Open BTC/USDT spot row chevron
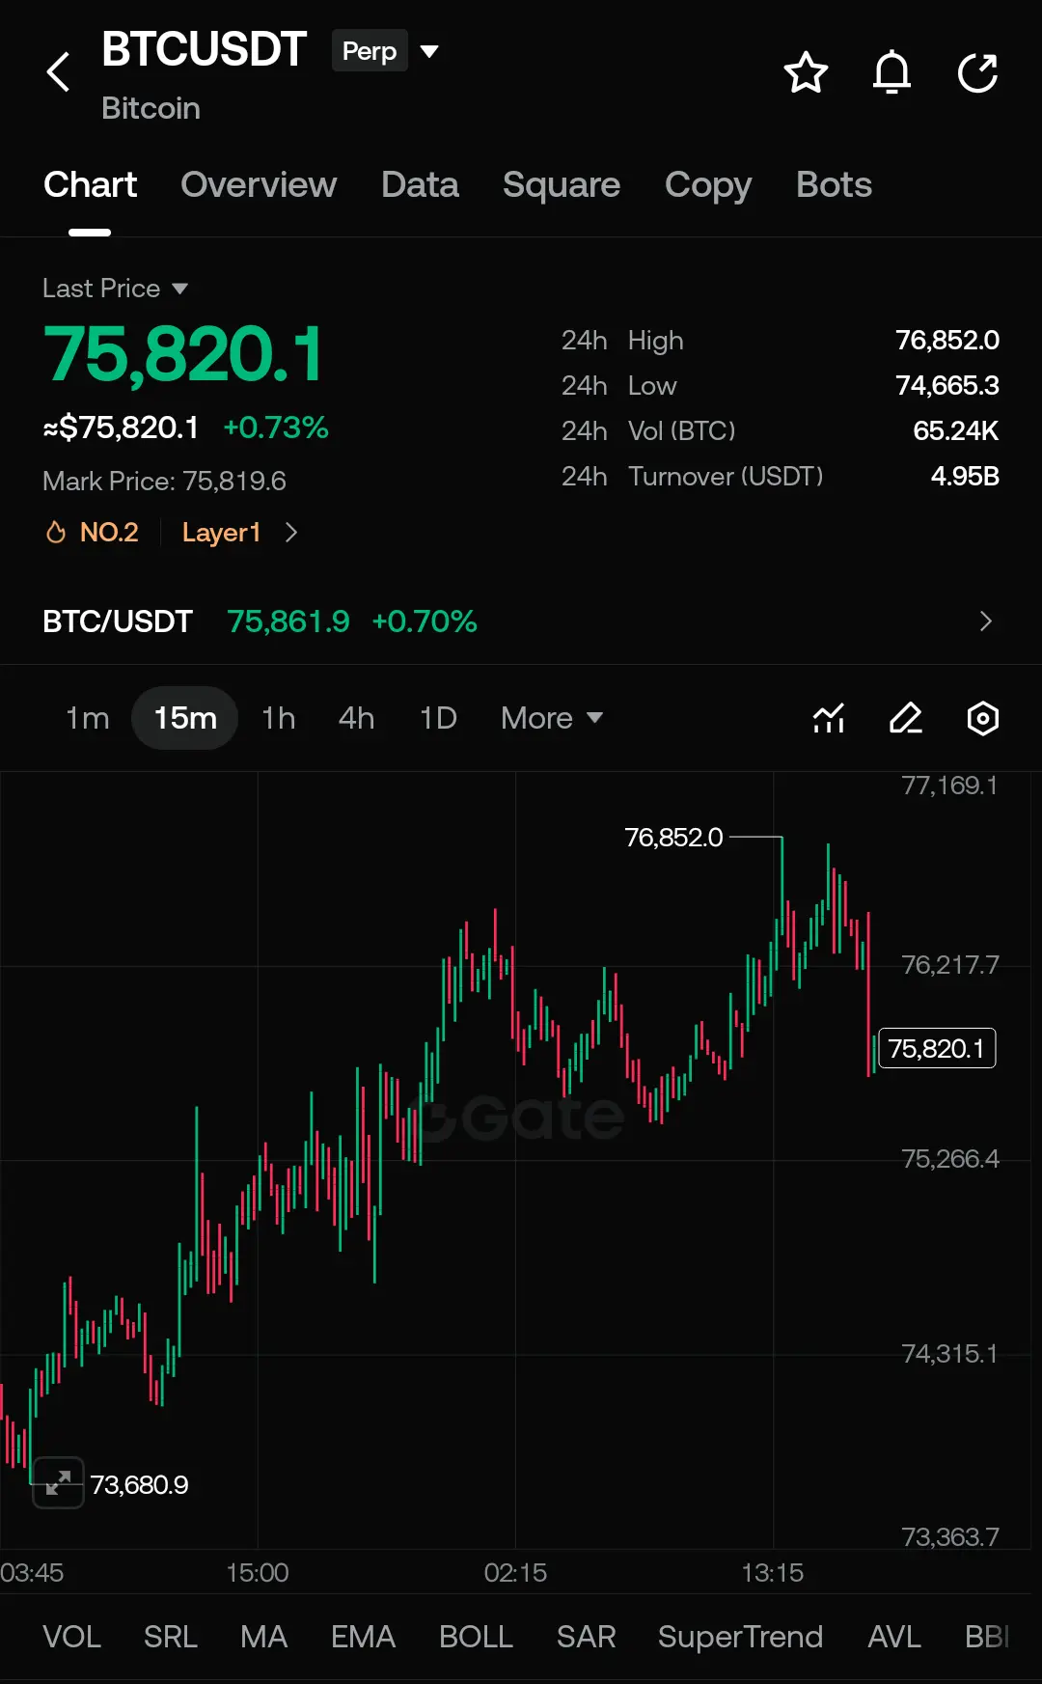 (985, 621)
